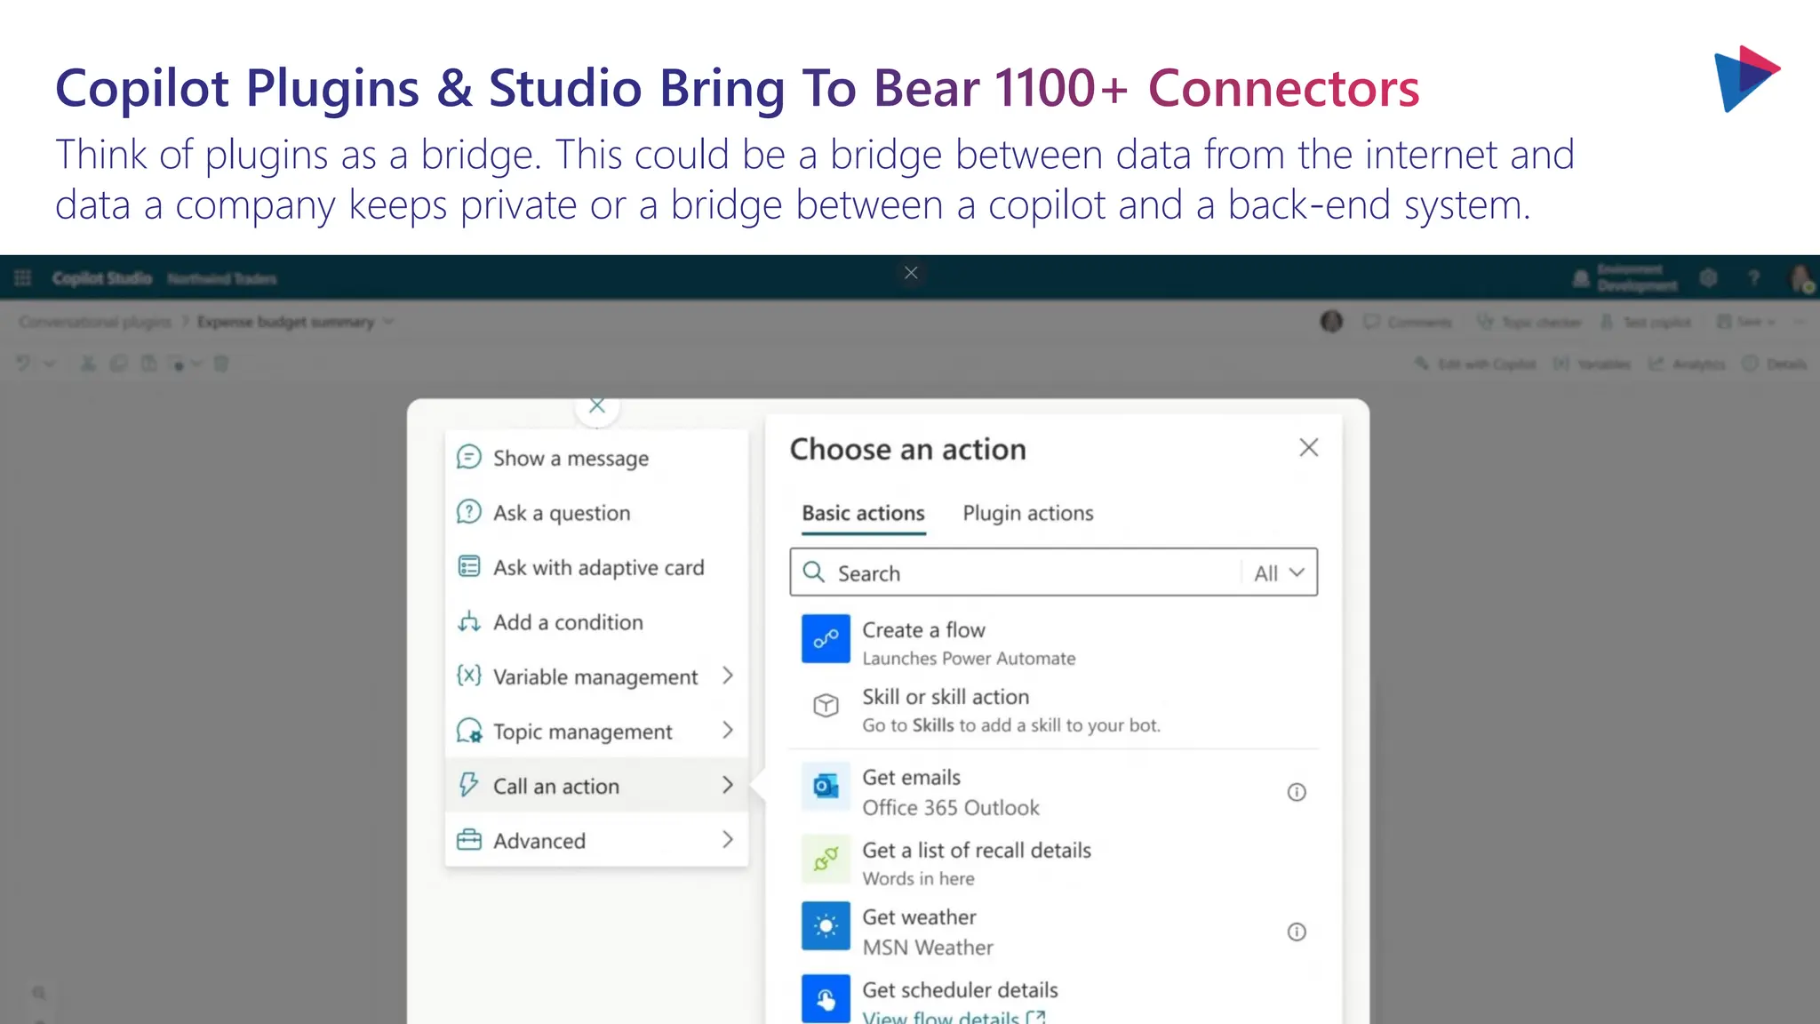Expand Variable management submenu chevron

click(728, 676)
